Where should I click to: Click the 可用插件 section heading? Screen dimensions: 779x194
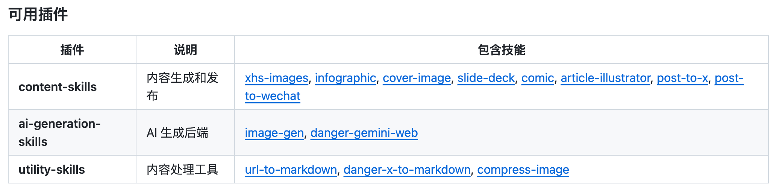coord(38,15)
